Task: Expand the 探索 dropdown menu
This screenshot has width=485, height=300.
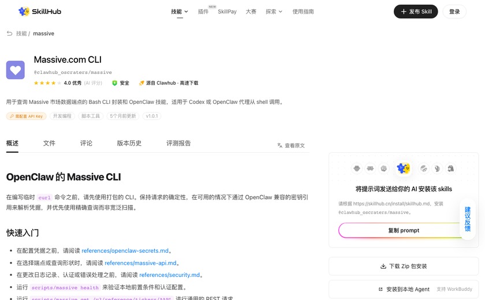Action: click(274, 12)
